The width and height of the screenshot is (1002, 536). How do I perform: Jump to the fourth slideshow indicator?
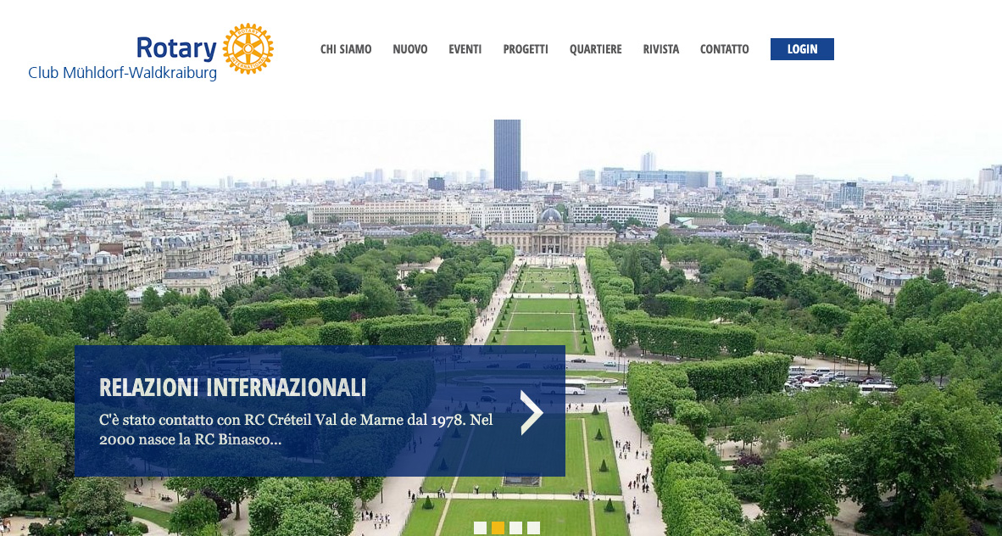533,528
